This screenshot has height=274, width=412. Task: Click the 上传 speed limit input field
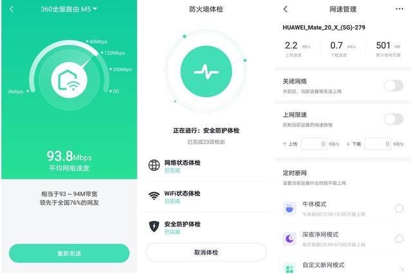314,144
